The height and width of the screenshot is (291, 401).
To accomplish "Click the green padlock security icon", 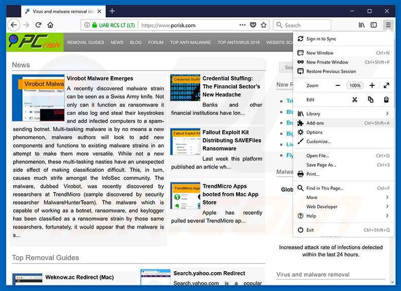I will (94, 25).
